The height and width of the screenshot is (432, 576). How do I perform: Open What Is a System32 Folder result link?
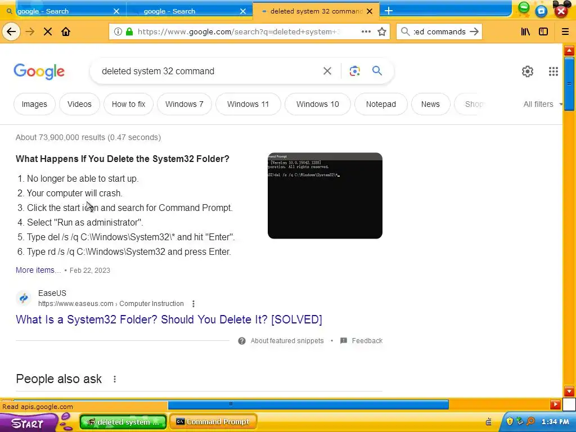coord(169,319)
